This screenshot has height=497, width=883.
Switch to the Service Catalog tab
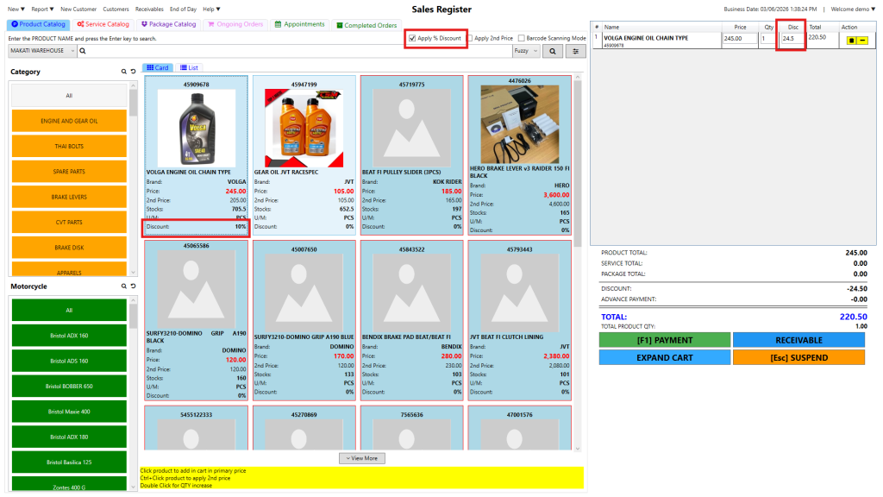pos(103,24)
